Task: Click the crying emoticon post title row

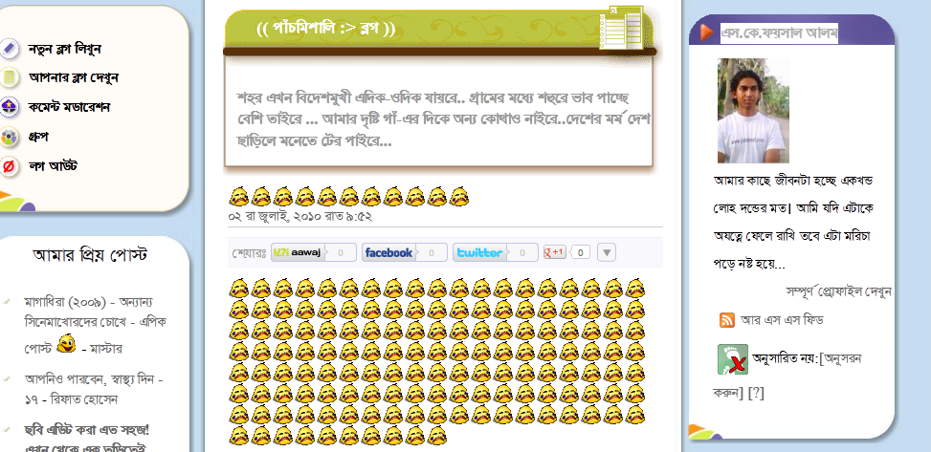Action: point(349,196)
